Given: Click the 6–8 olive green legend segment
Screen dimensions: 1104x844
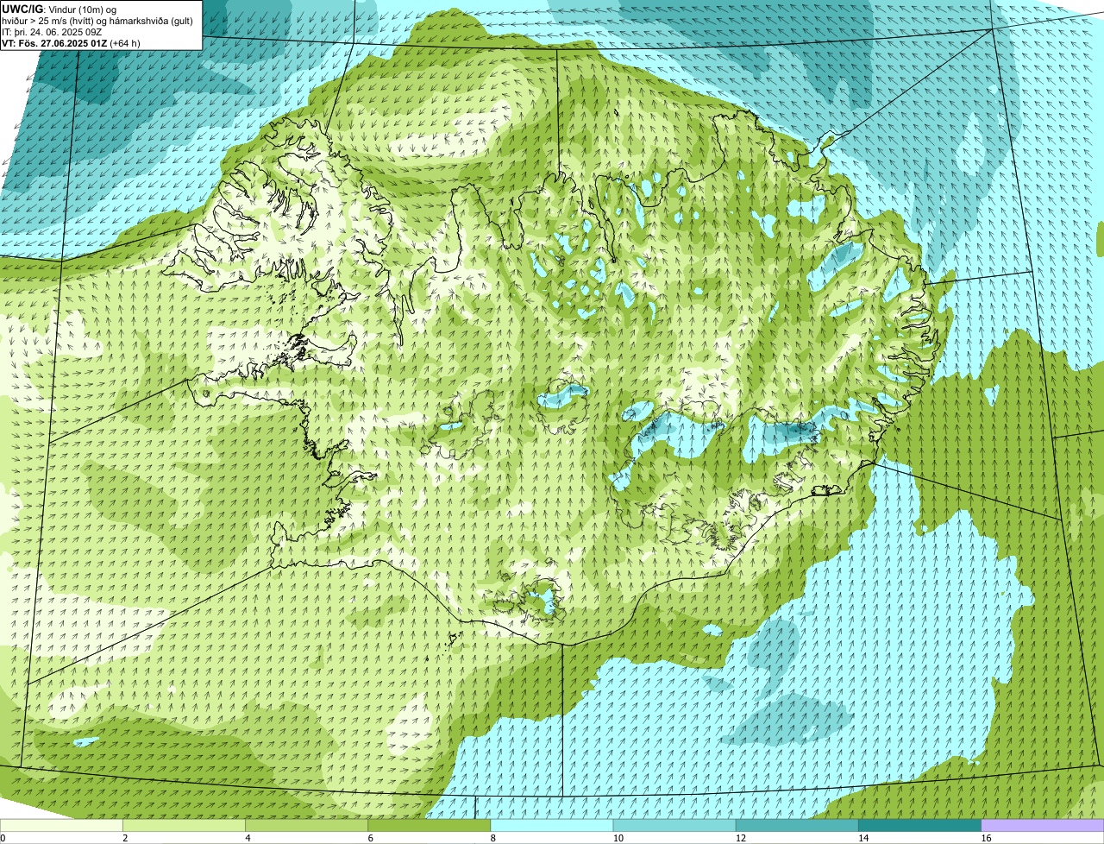Looking at the screenshot, I should pyautogui.click(x=430, y=825).
